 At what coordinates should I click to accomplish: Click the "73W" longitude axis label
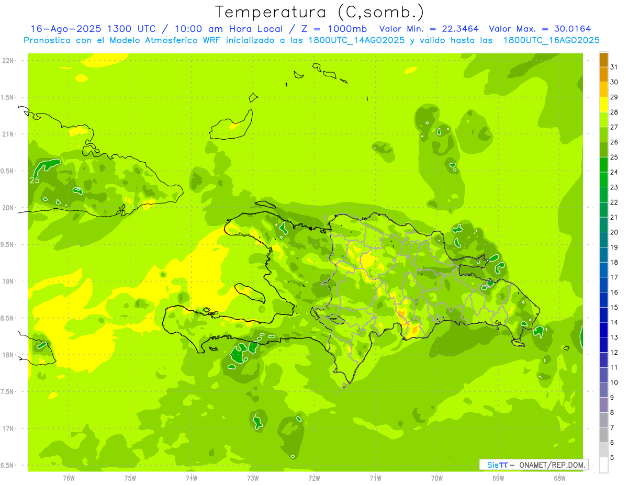[x=253, y=478]
